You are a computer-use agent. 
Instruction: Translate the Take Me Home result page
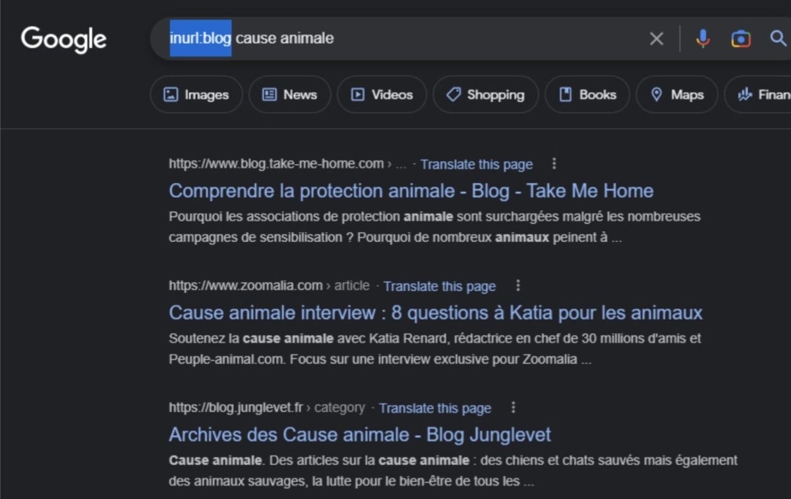(x=477, y=164)
